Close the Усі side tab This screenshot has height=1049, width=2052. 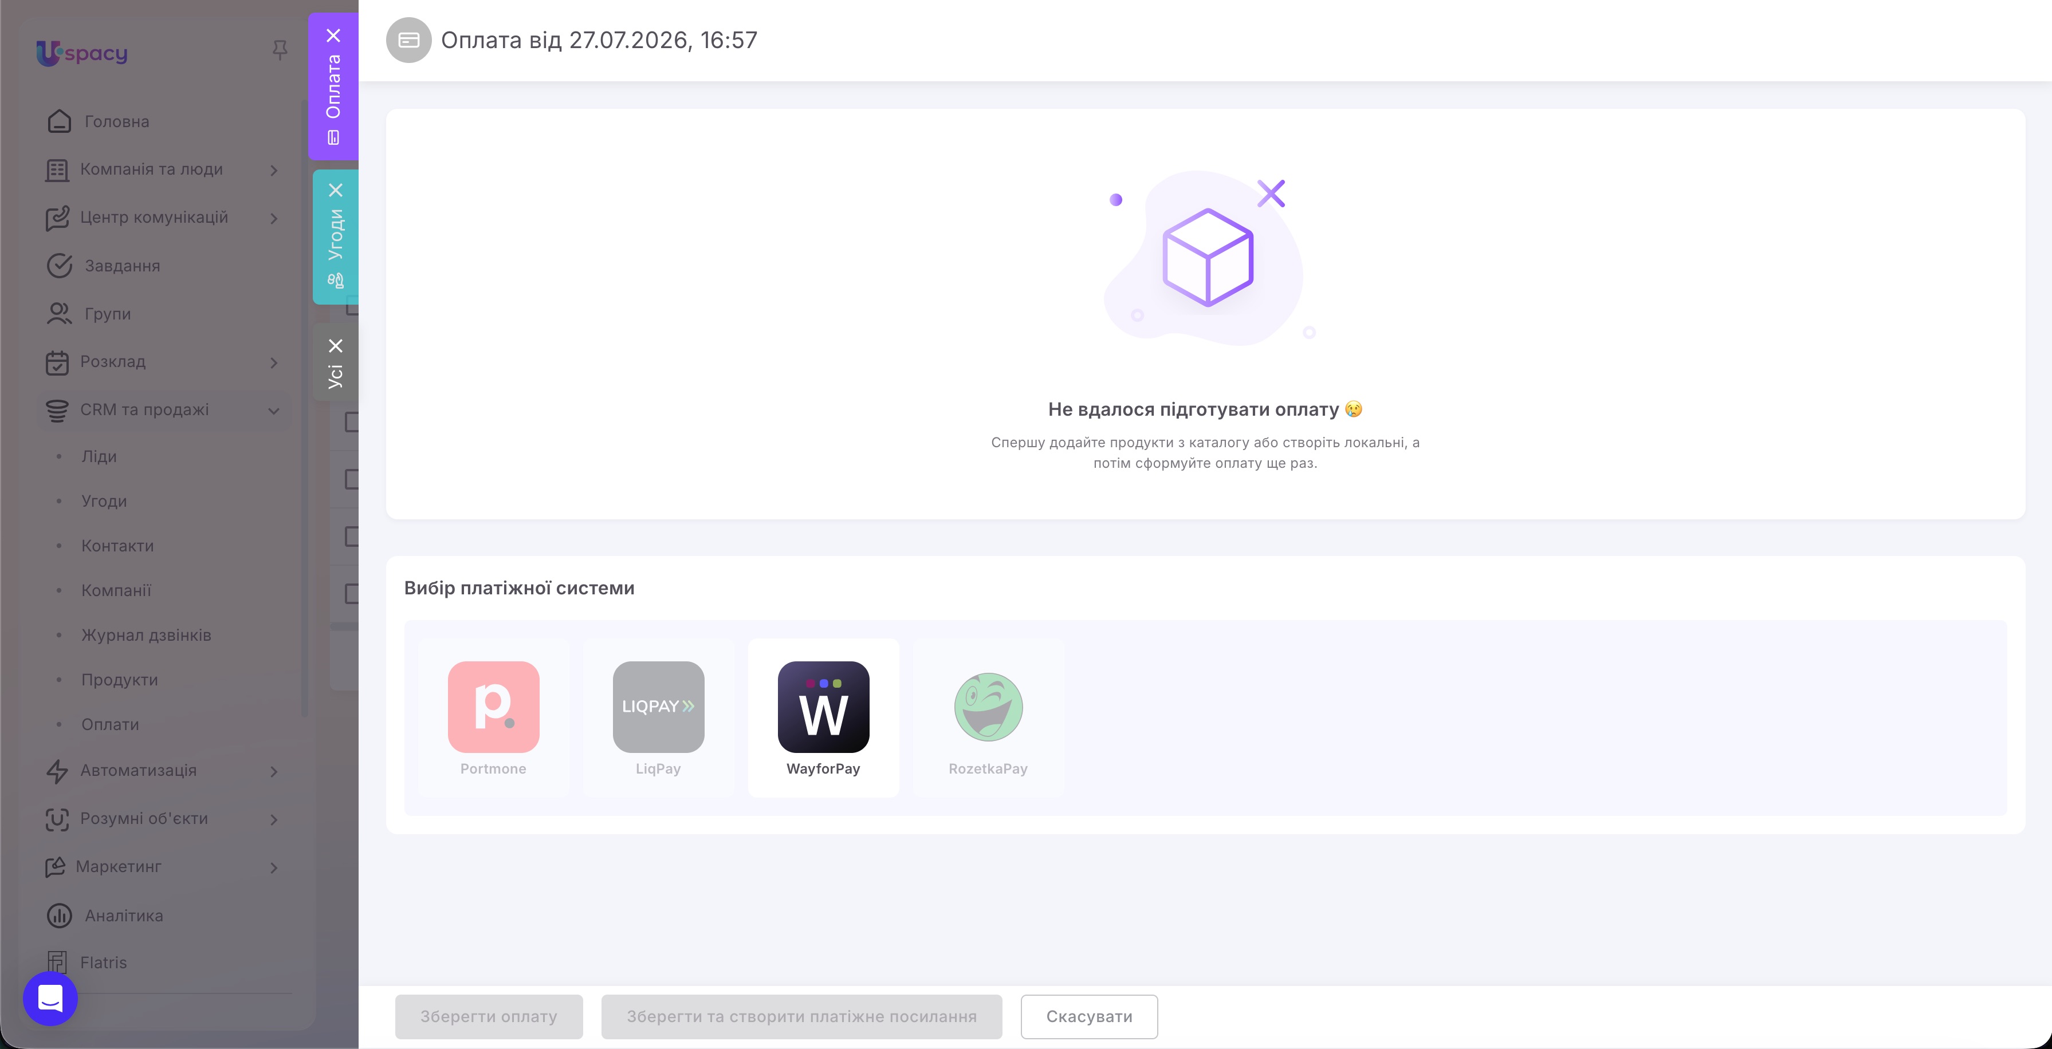click(335, 346)
